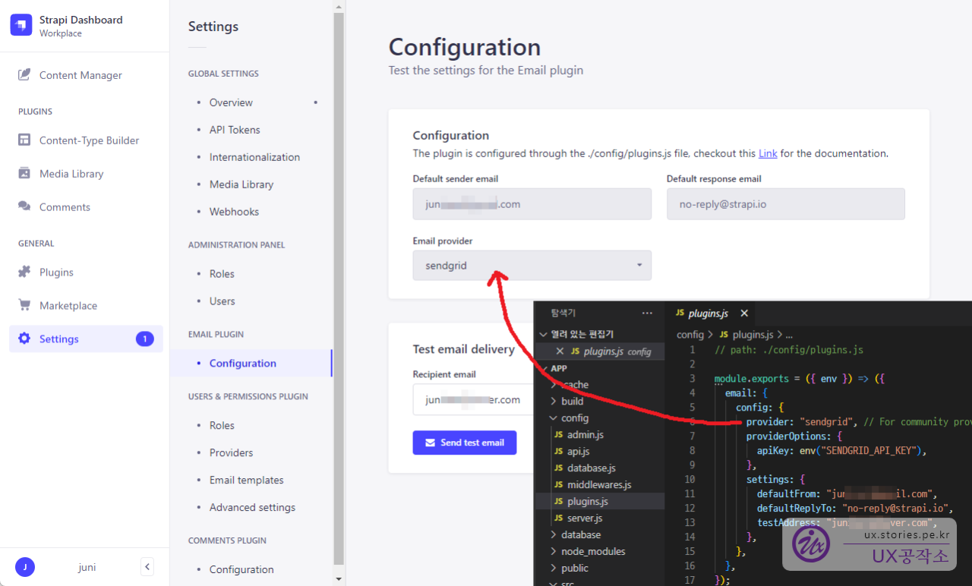Click the Settings notification badge

point(144,339)
